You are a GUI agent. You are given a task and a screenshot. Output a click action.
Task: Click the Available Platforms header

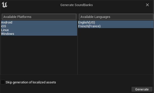pyautogui.click(x=39, y=17)
